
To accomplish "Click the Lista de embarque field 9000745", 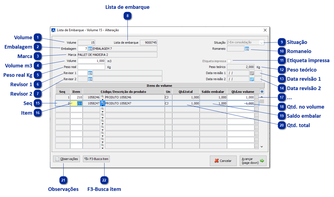I will click(x=148, y=43).
